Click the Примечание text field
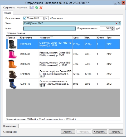This screenshot has height=137, width=126. click(71, 126)
